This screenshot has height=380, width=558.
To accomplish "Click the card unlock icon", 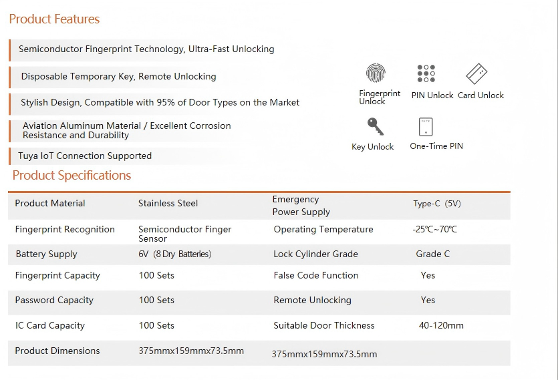I will [476, 73].
